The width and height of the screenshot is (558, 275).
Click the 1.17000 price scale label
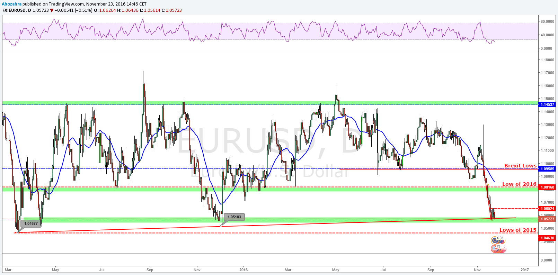547,73
